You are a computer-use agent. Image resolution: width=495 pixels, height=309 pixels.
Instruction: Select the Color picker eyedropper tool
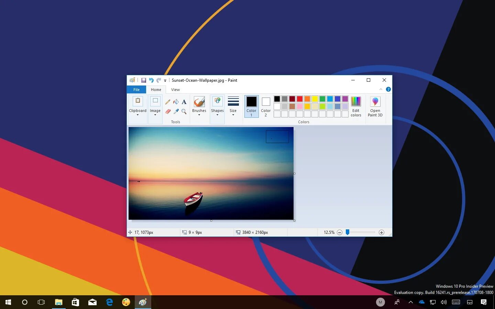click(x=176, y=111)
